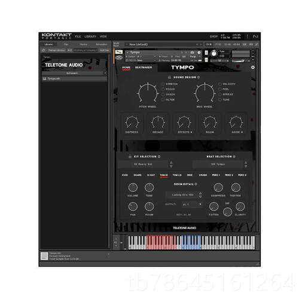Click the SHOP button in header
This screenshot has height=299, width=299.
[x=213, y=36]
